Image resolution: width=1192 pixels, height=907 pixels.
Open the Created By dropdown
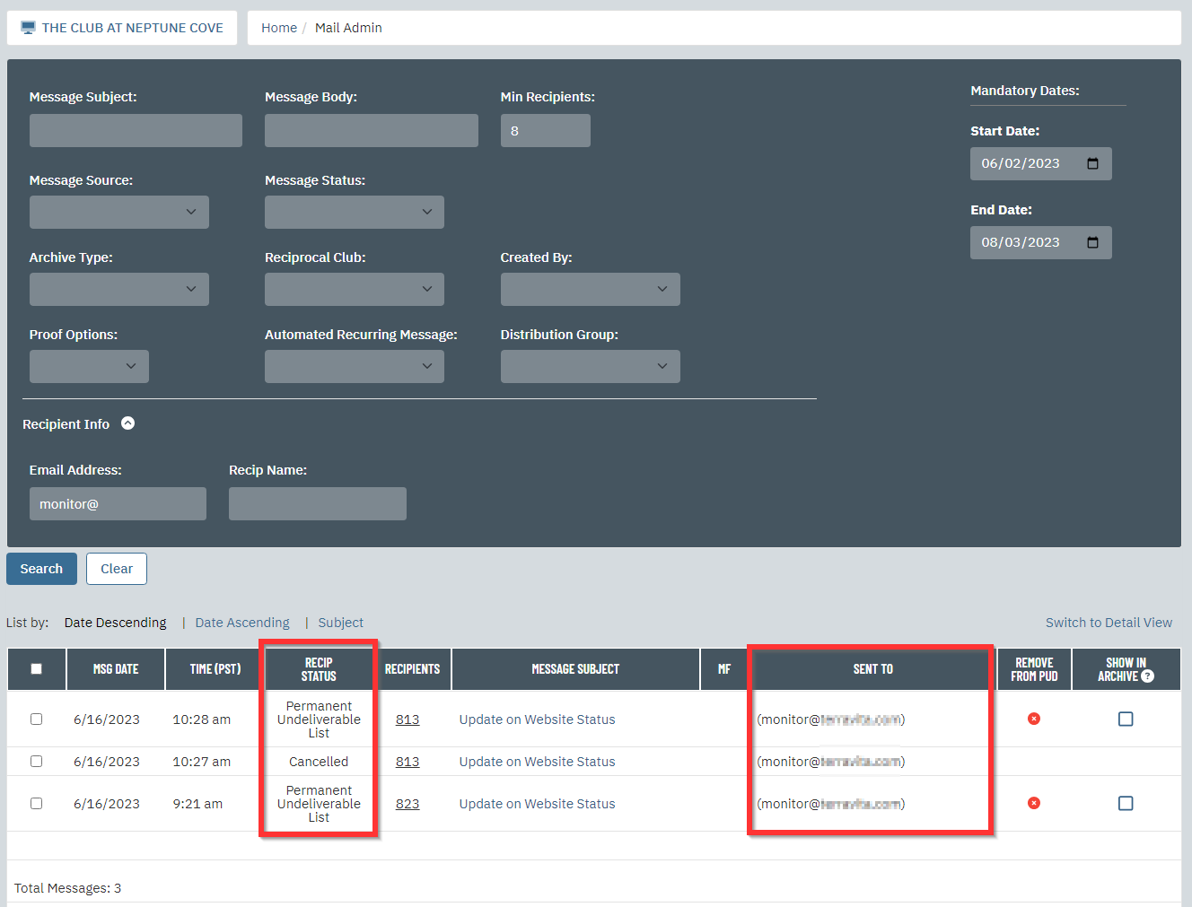[591, 289]
